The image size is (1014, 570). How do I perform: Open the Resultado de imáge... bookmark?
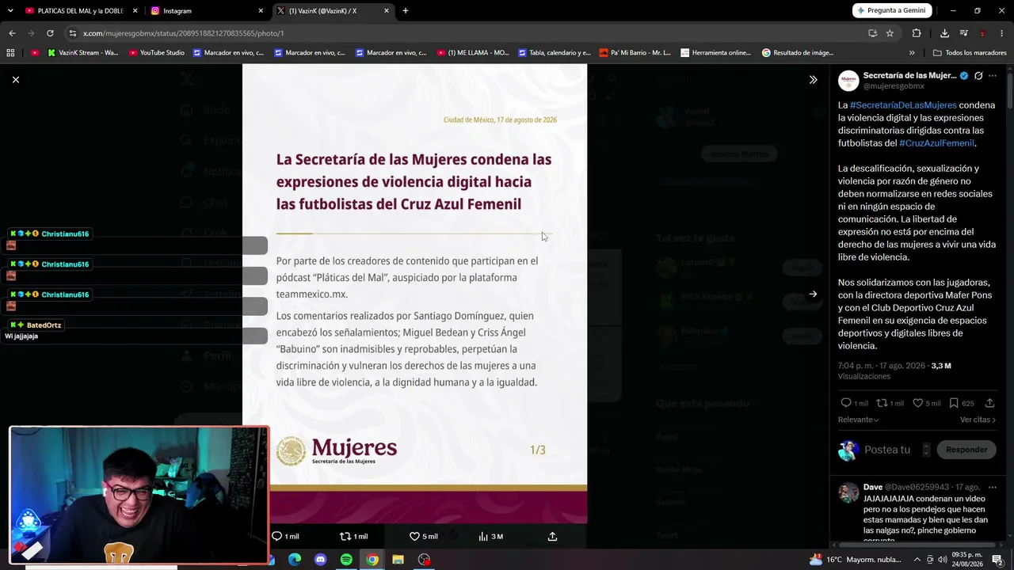[x=798, y=53]
